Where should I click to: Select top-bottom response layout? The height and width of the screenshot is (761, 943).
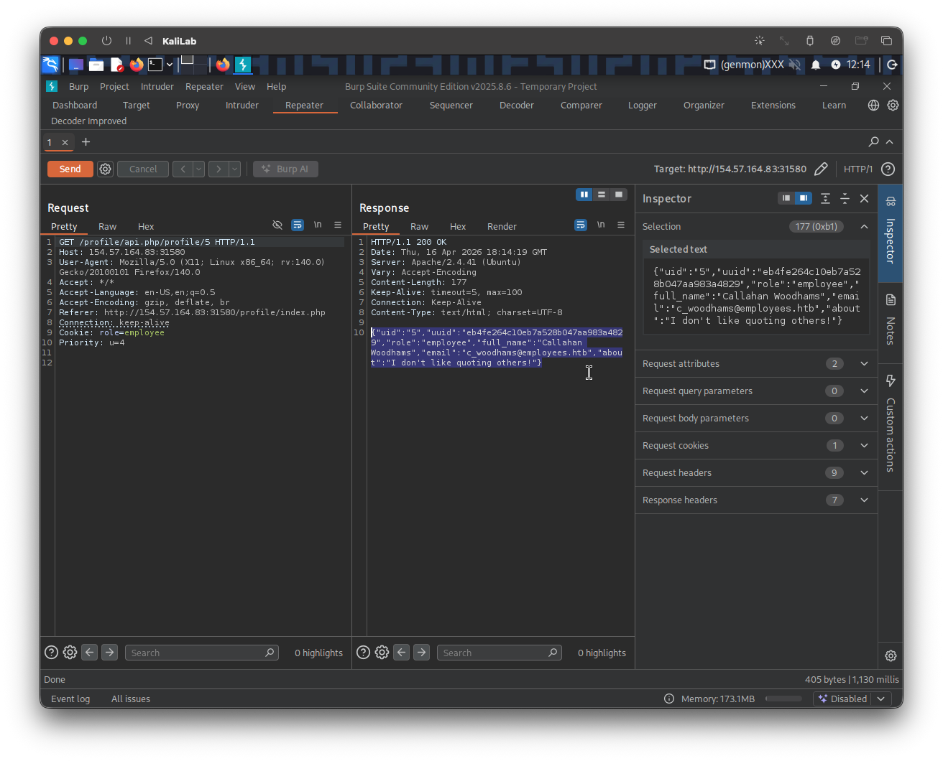(602, 195)
